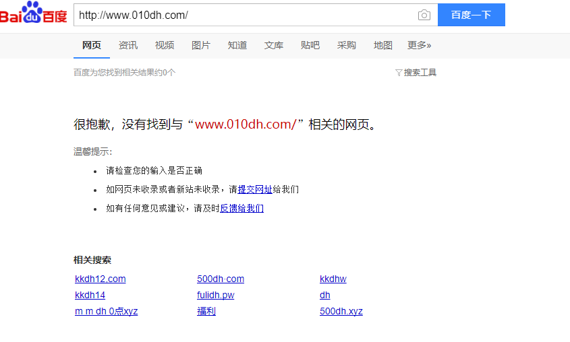Click the tip 请检查您的输入是否正确

(154, 170)
